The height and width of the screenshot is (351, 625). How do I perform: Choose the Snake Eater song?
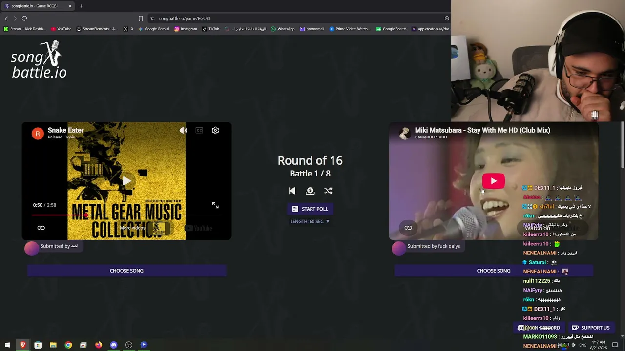(x=126, y=271)
